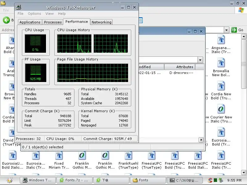Viewport: 247px width, 185px height.
Task: Switch to the 下载 taskbar button
Action: coord(111,180)
